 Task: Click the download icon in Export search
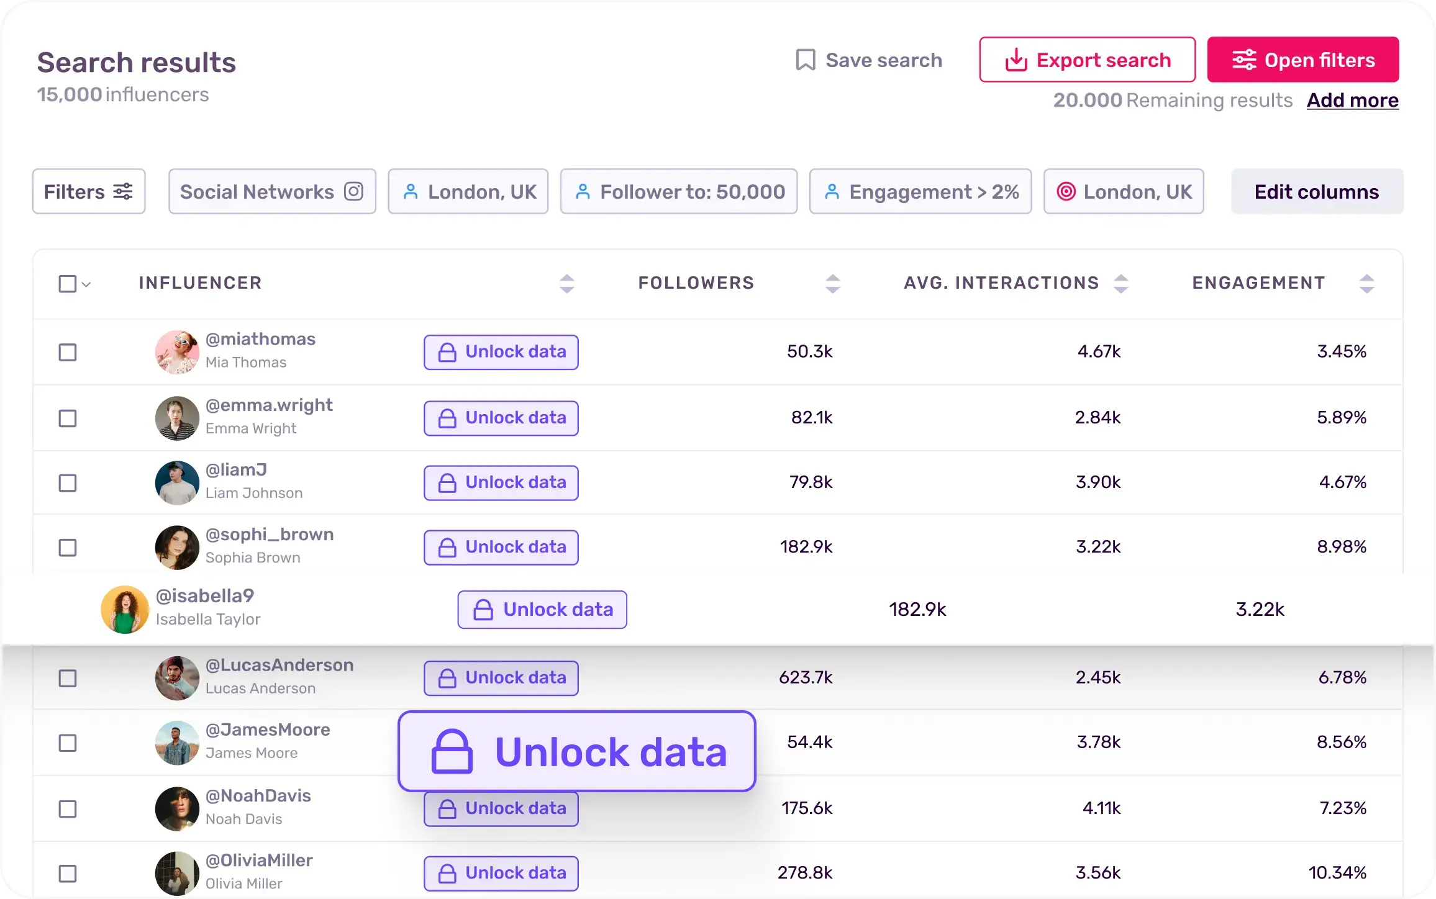[x=1016, y=60]
